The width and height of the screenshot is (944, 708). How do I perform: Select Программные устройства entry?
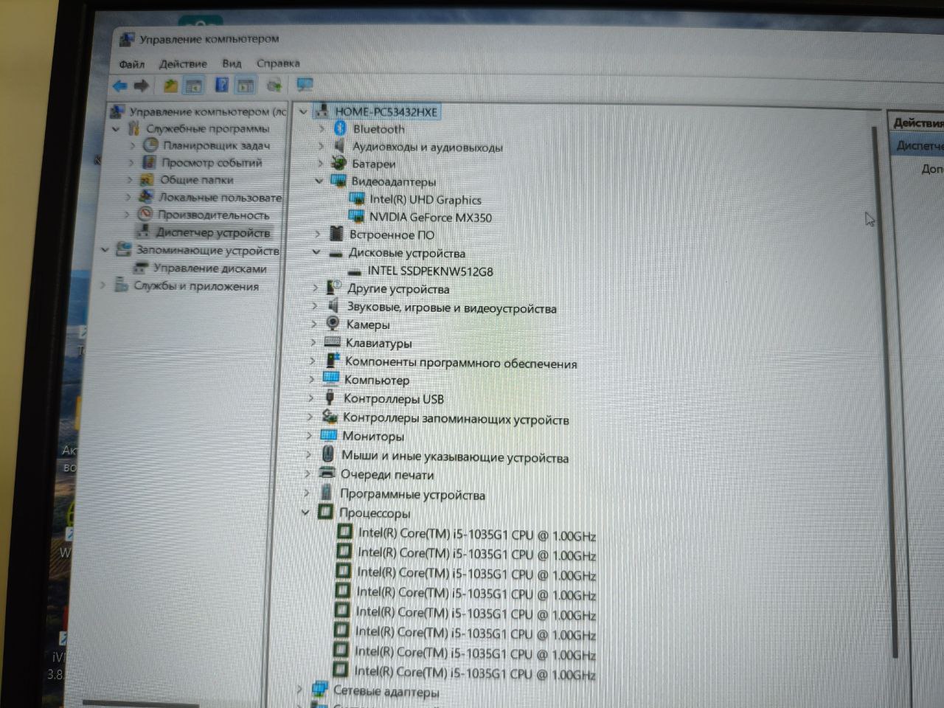412,494
